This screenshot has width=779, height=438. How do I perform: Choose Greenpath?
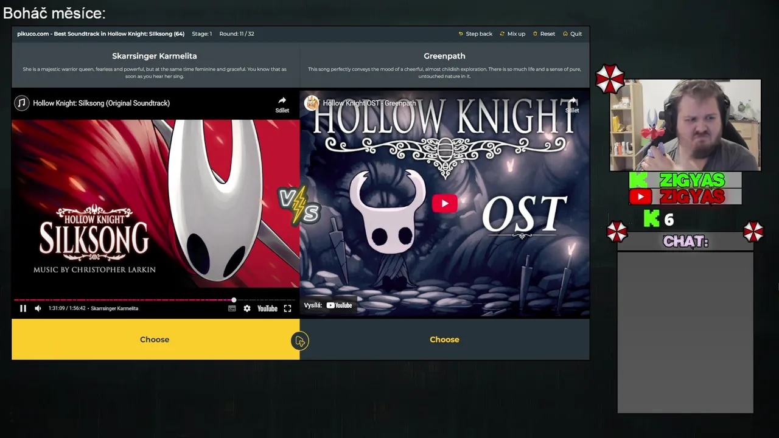pos(444,339)
